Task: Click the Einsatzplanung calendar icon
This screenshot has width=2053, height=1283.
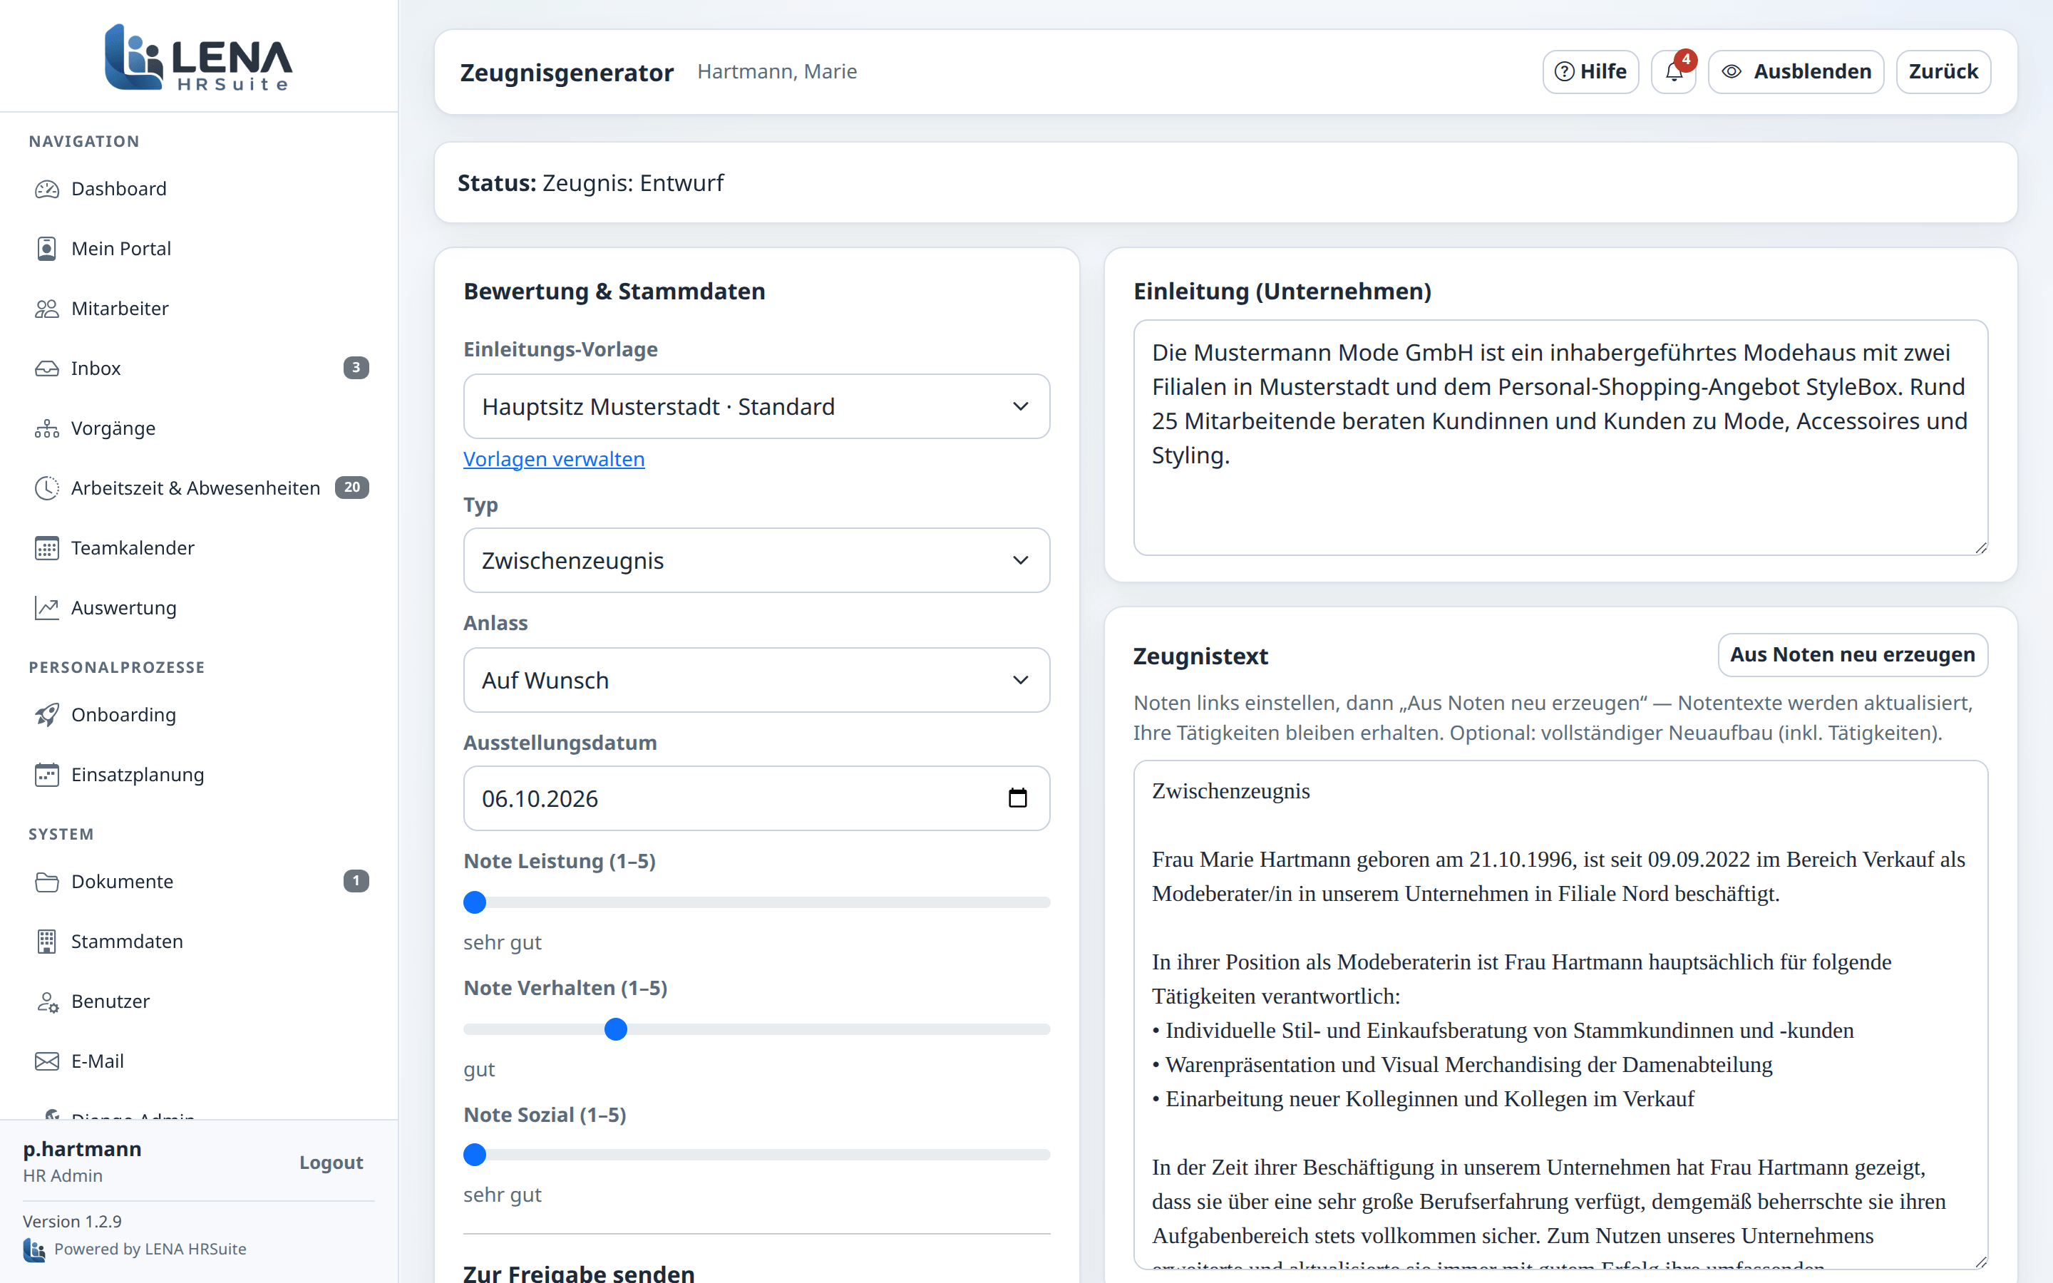Action: coord(46,775)
